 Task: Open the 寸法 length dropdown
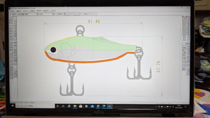[48, 14]
